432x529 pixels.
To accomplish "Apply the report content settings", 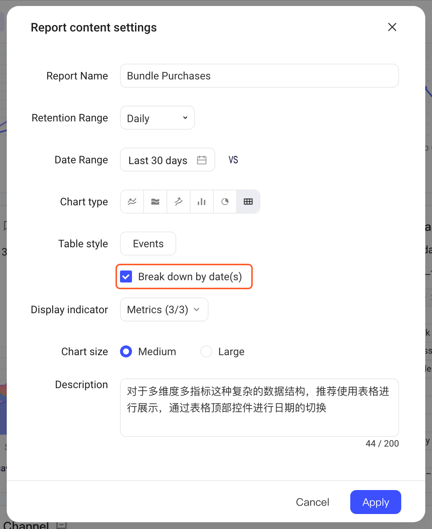I will point(376,502).
